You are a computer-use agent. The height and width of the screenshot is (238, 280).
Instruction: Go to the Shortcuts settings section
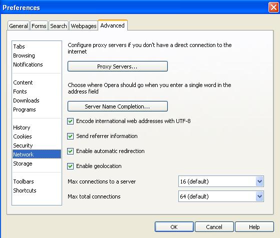pyautogui.click(x=25, y=190)
